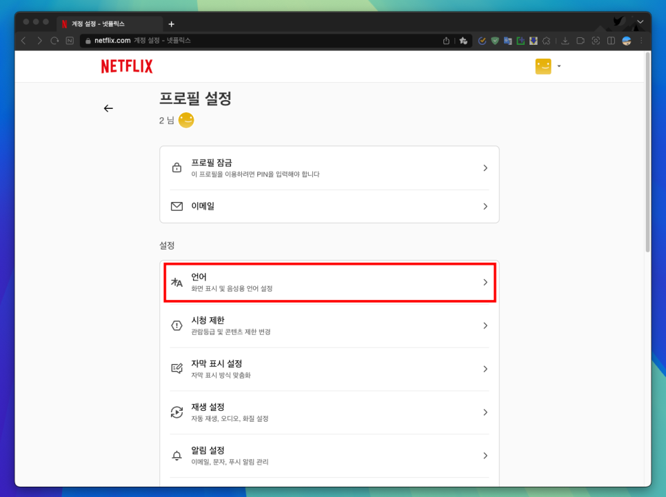Open the yellow profile avatar menu
666x497 pixels.
point(543,66)
